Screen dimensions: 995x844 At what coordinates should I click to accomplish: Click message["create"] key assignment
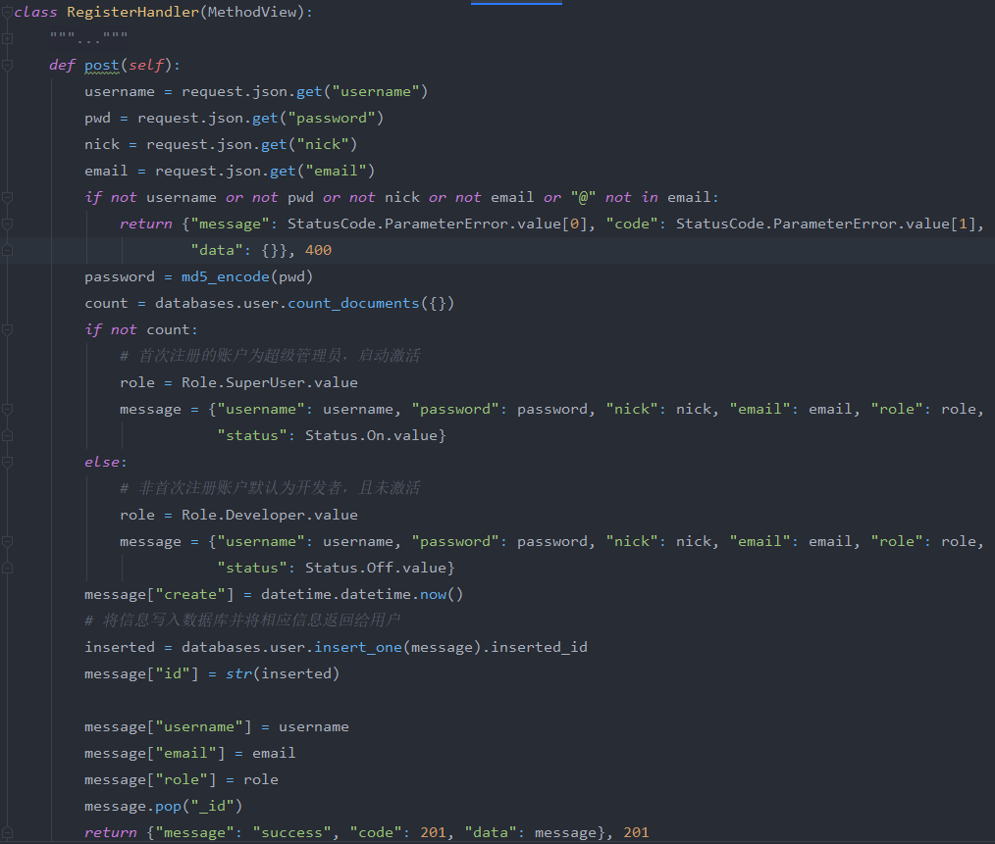coord(159,595)
